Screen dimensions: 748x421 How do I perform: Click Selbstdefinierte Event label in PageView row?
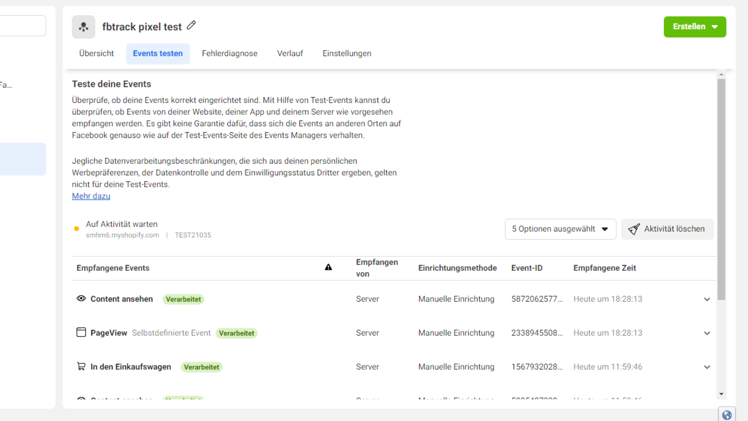click(171, 333)
